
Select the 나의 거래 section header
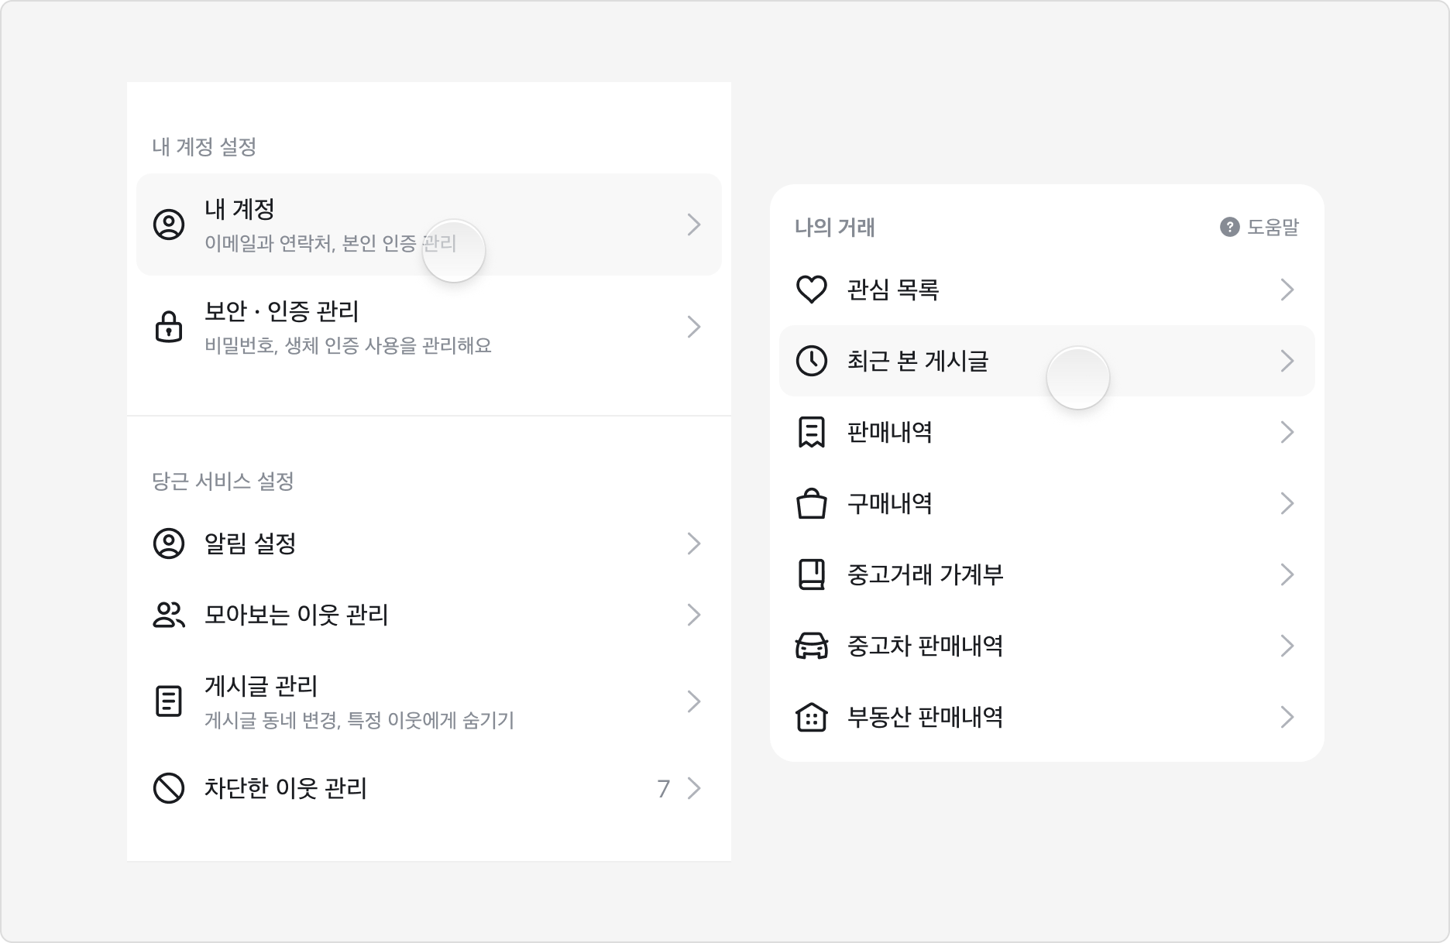[833, 228]
